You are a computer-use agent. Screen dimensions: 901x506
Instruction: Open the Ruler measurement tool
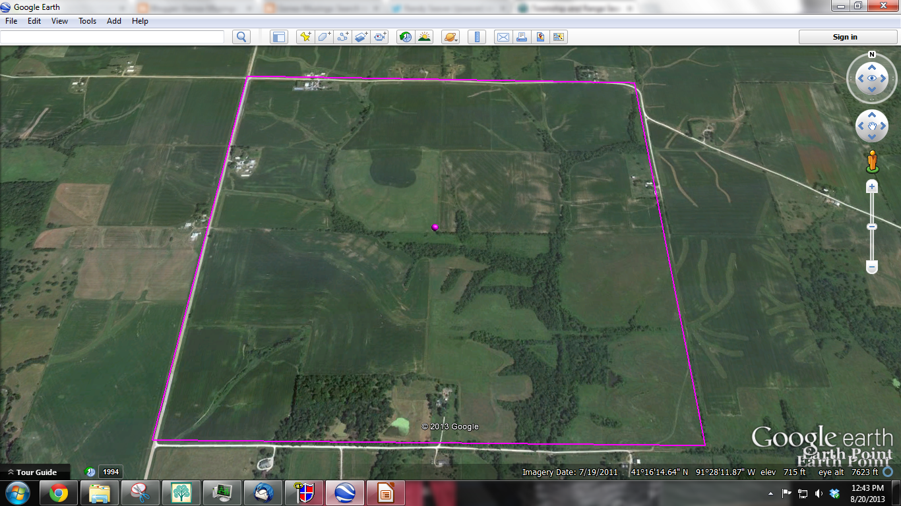click(x=476, y=37)
